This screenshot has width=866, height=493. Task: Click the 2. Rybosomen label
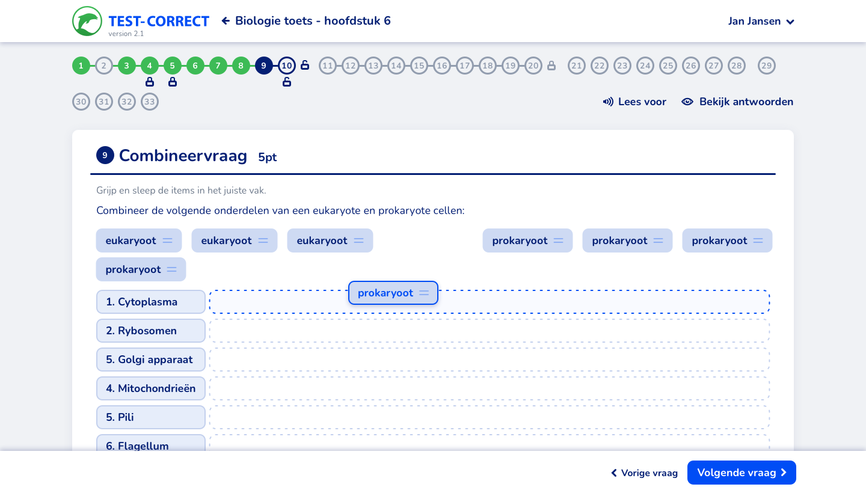click(x=151, y=331)
